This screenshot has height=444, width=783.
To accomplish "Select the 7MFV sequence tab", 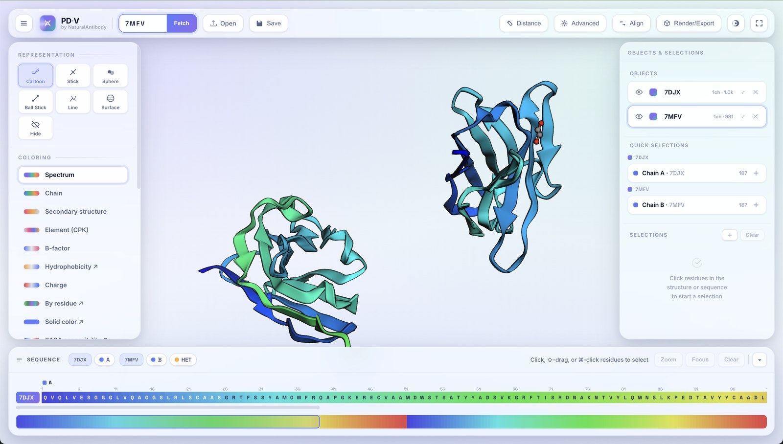I will [x=132, y=360].
